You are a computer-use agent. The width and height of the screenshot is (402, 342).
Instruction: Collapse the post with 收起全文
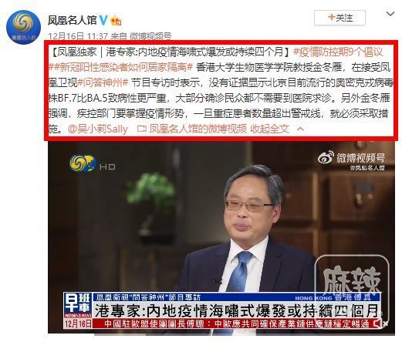(270, 129)
